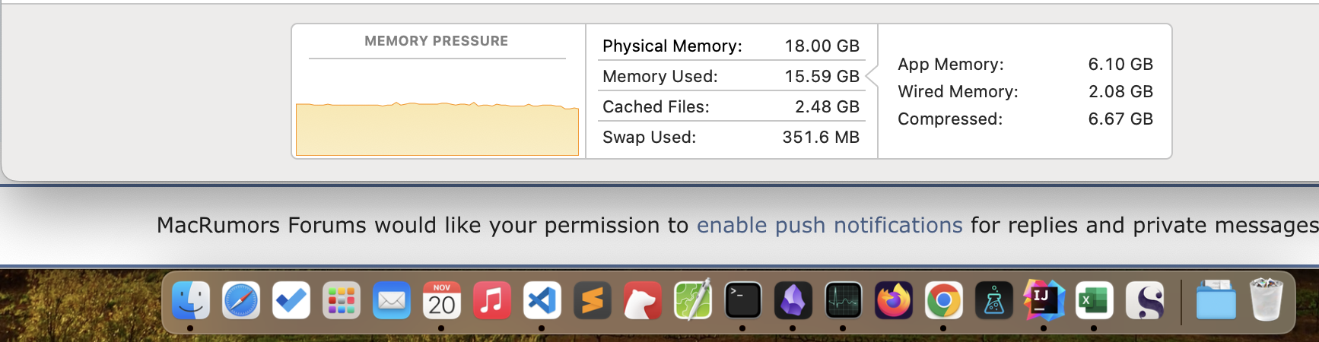The height and width of the screenshot is (342, 1319).
Task: Open Finder from the Dock
Action: 190,301
